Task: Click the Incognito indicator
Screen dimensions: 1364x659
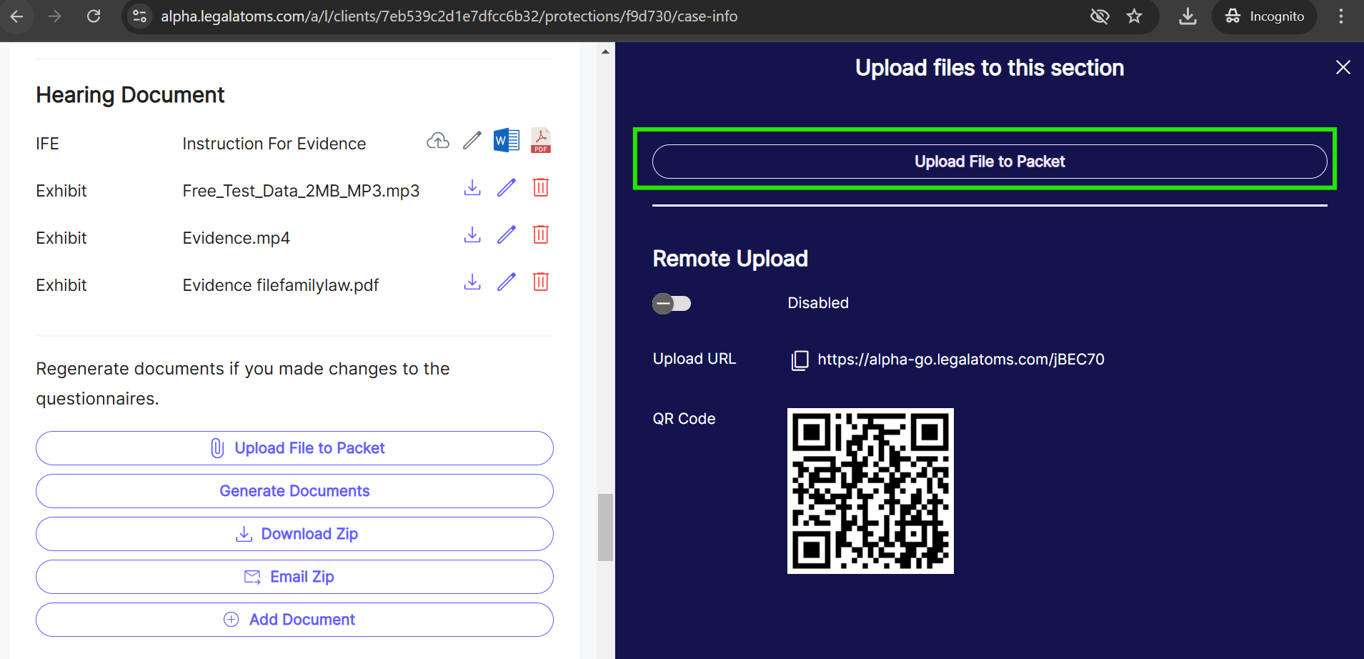Action: 1264,16
